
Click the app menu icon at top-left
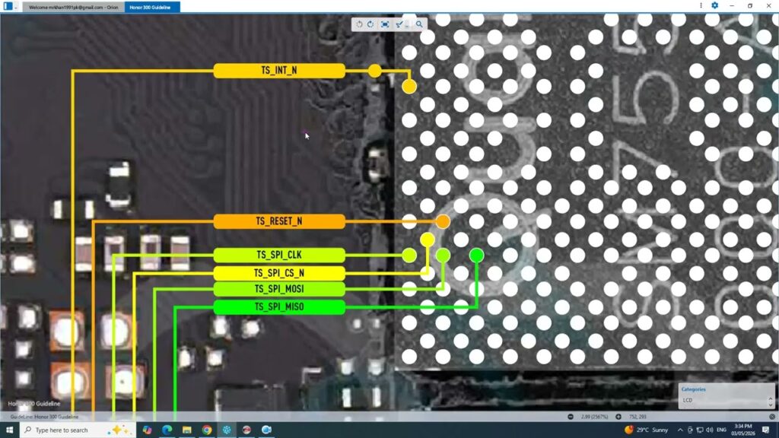pyautogui.click(x=8, y=6)
